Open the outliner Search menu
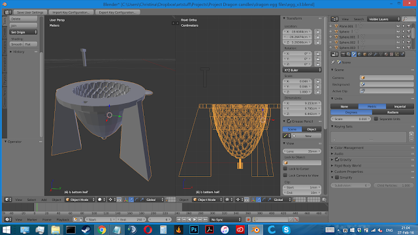This screenshot has height=235, width=418. [359, 19]
